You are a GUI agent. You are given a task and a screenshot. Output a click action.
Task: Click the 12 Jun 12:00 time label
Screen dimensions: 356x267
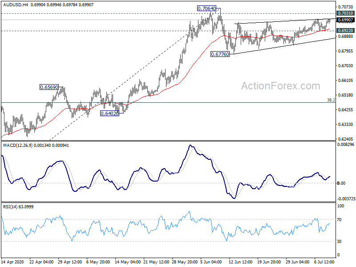pos(241,262)
